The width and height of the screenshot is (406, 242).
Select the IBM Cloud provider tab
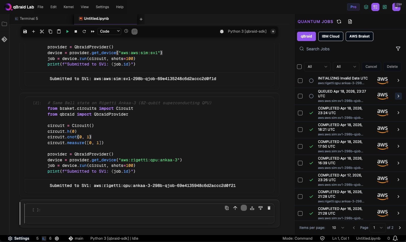tap(331, 36)
